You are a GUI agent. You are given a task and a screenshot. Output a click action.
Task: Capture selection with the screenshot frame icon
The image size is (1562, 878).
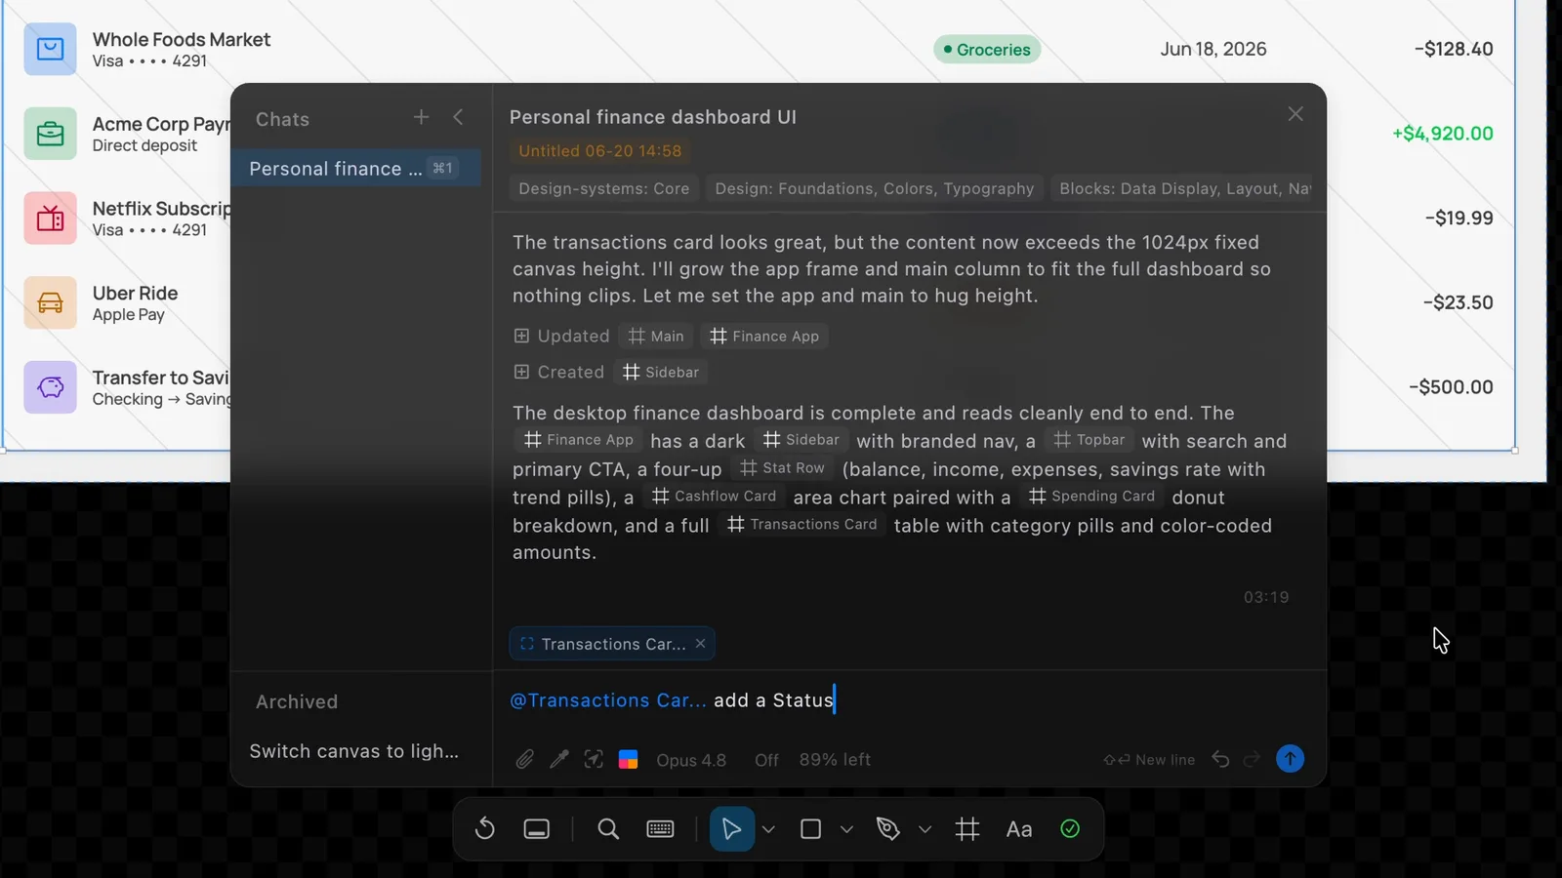point(594,759)
